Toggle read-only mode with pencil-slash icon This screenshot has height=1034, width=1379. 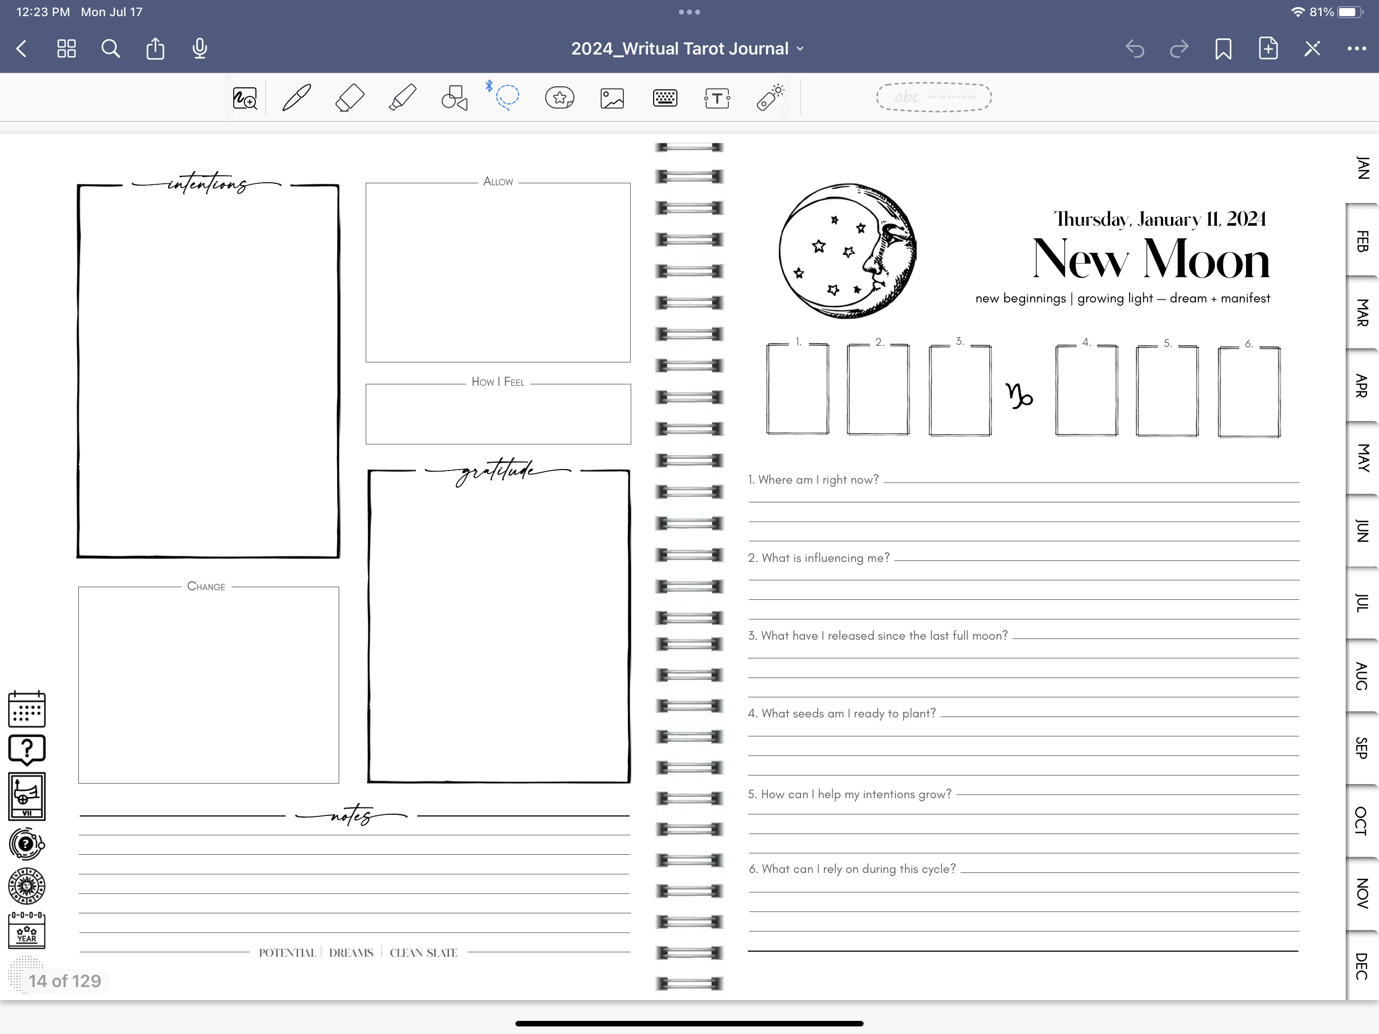[1312, 48]
